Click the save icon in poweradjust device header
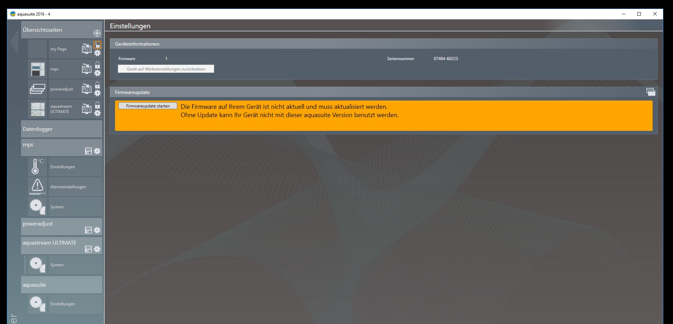The image size is (673, 324). point(88,230)
